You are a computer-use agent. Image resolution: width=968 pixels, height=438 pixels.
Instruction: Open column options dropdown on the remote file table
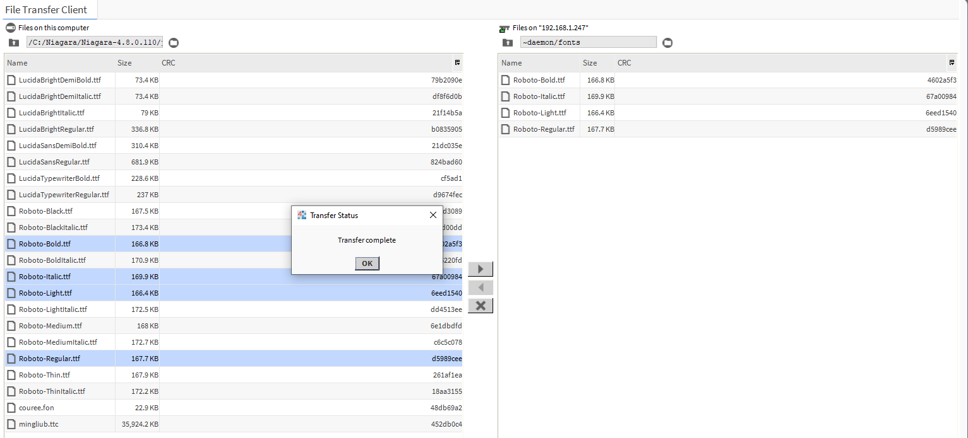click(x=952, y=62)
